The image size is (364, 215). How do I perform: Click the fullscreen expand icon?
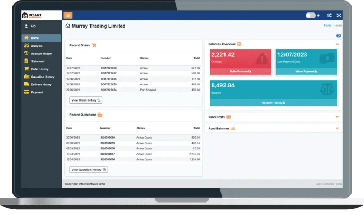(x=339, y=15)
